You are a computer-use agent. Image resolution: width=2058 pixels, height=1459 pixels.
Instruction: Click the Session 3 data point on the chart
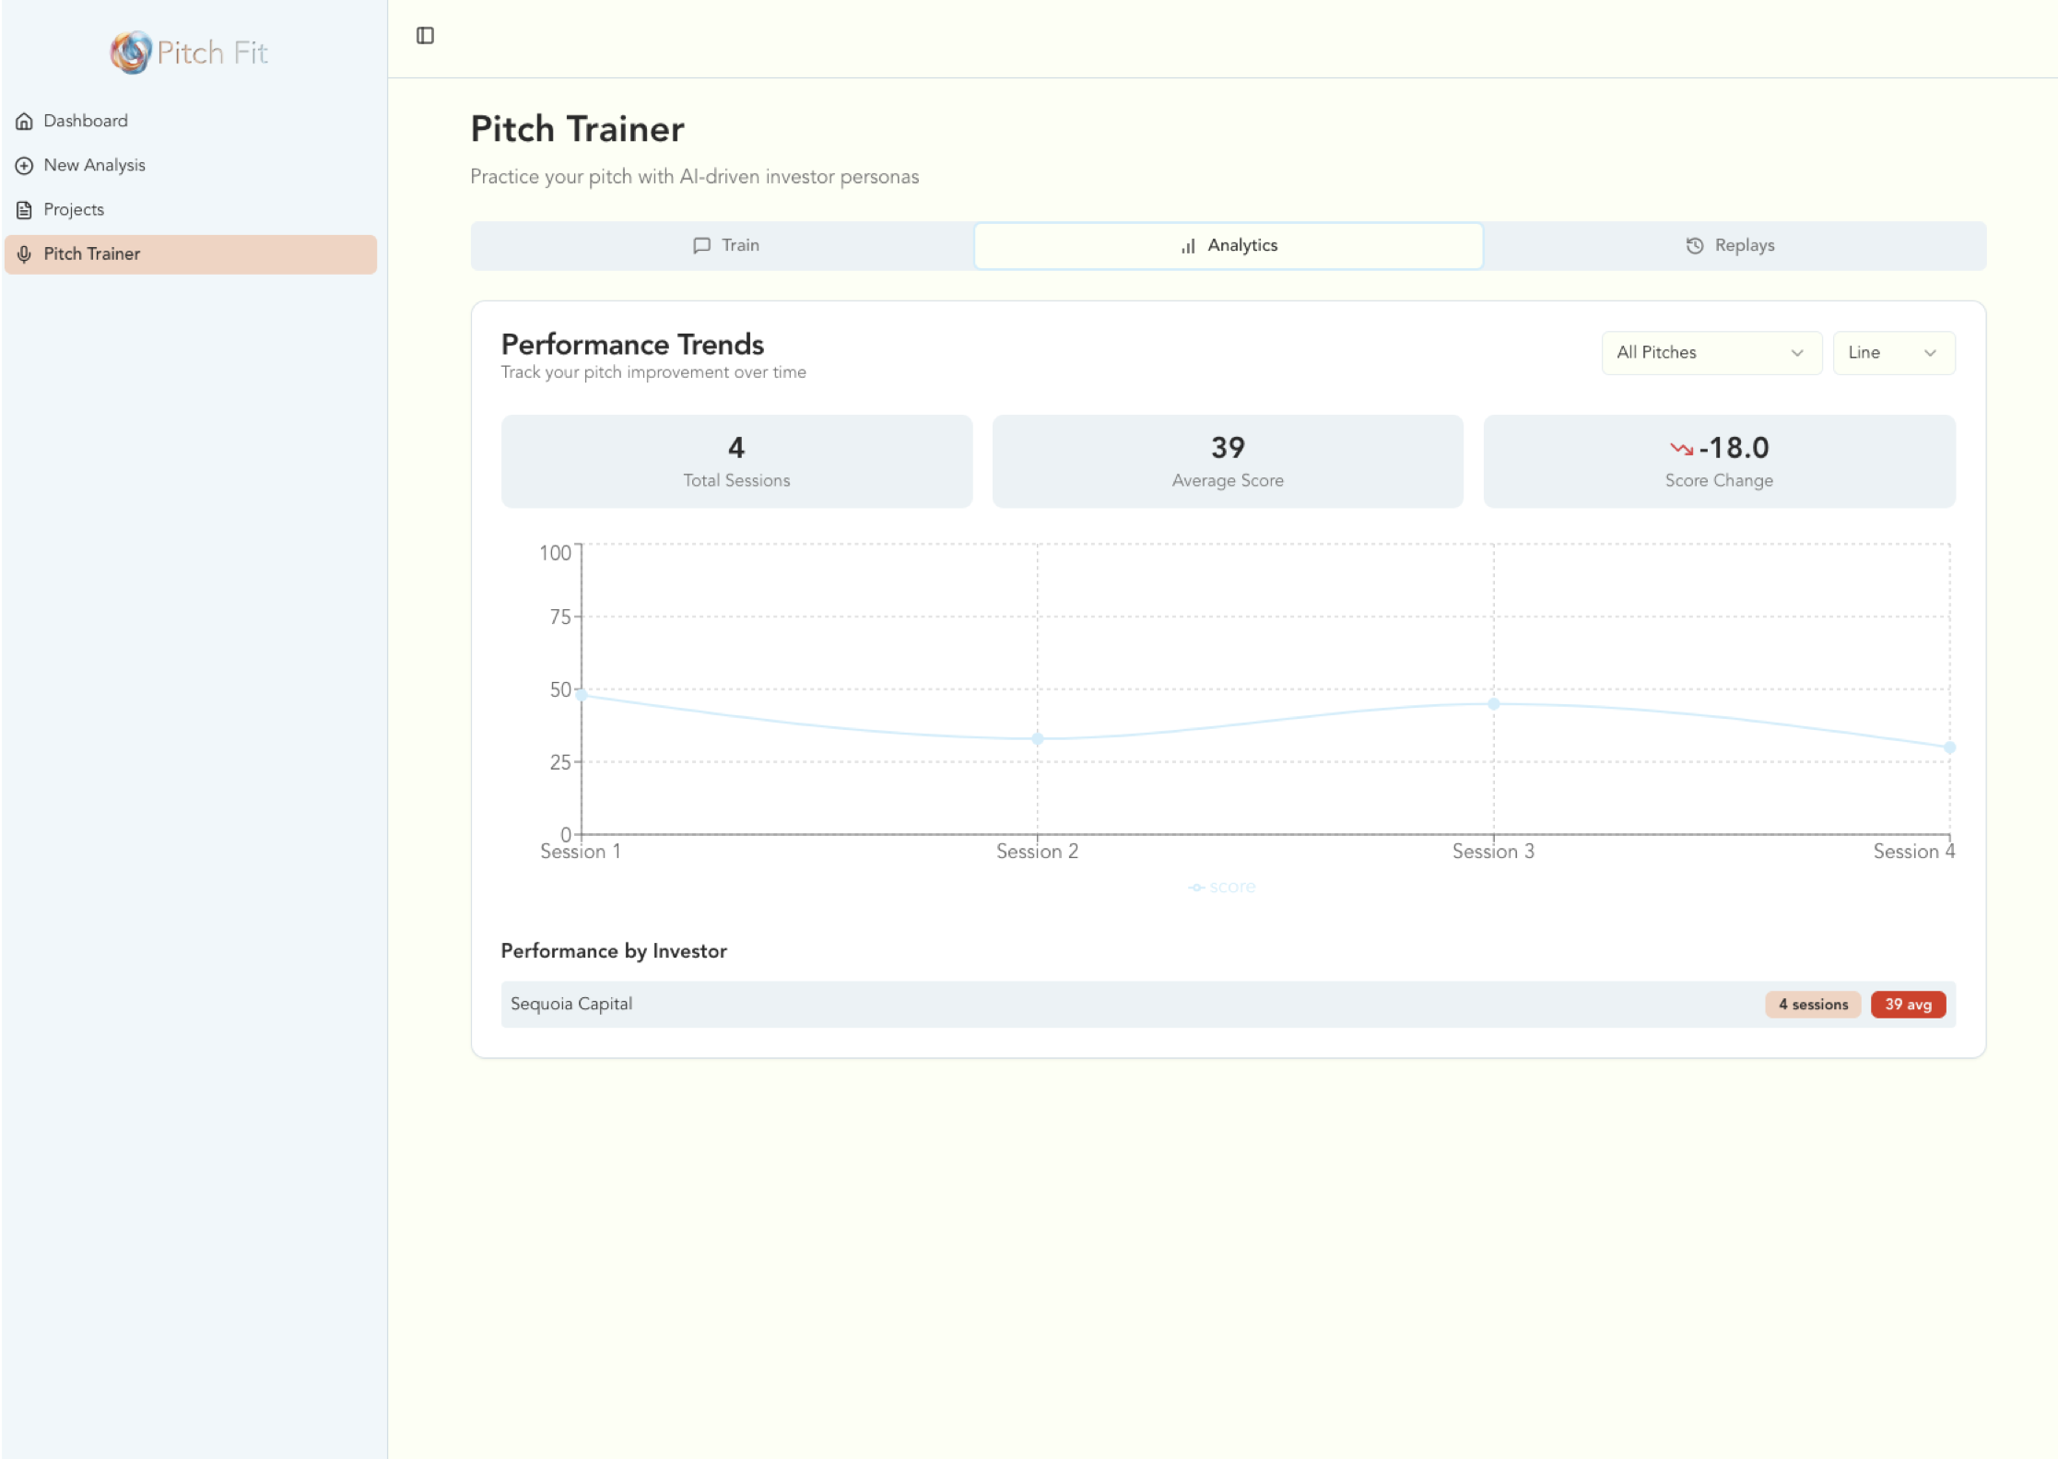[x=1493, y=703]
